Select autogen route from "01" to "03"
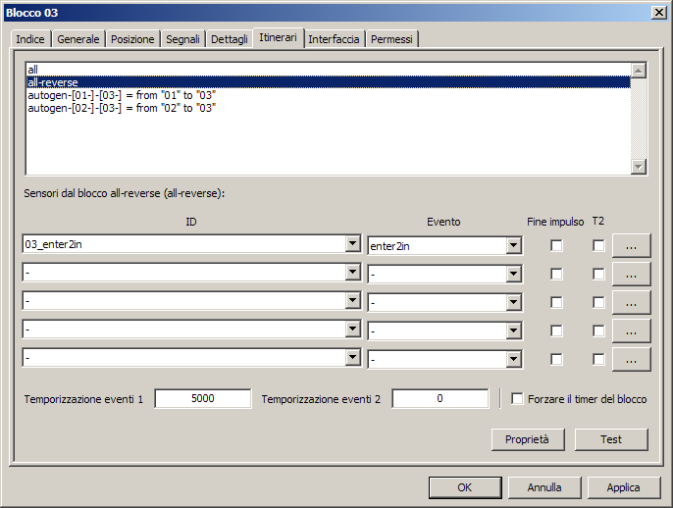 pos(122,95)
